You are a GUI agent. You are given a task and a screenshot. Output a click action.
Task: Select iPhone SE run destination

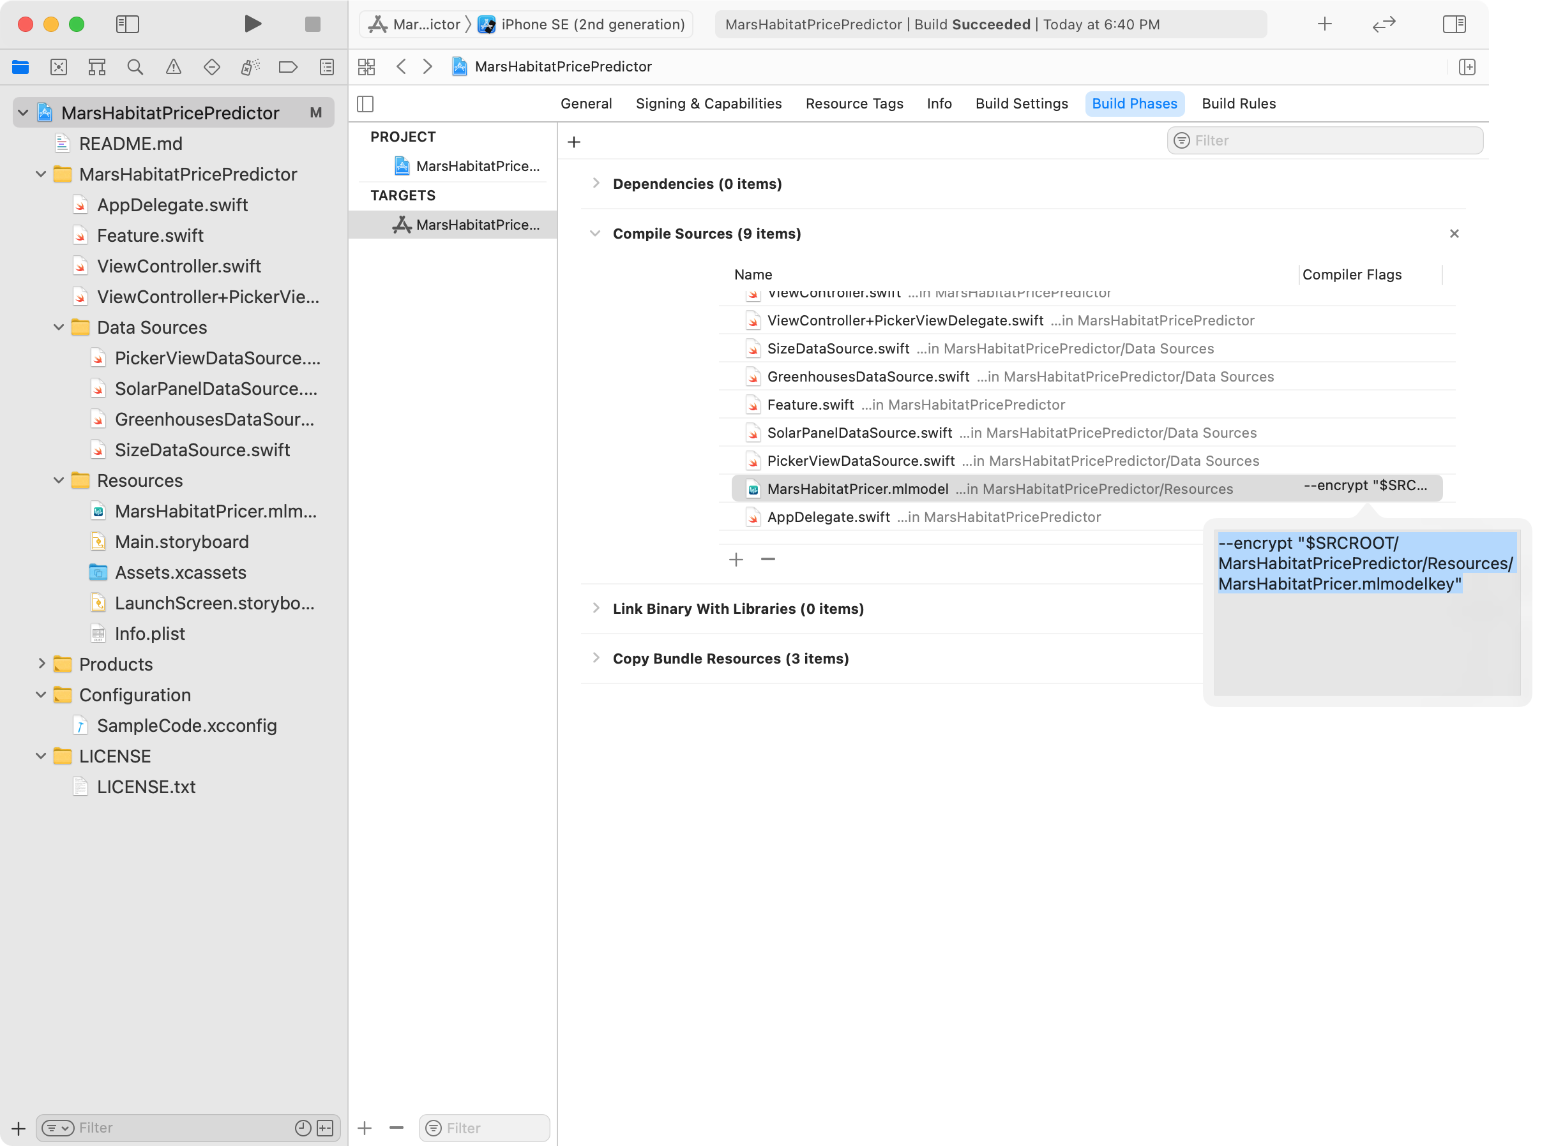coord(592,24)
